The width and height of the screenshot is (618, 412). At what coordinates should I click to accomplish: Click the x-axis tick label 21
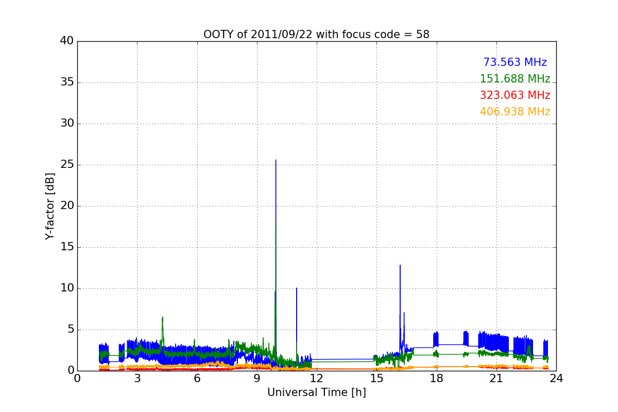pyautogui.click(x=496, y=379)
